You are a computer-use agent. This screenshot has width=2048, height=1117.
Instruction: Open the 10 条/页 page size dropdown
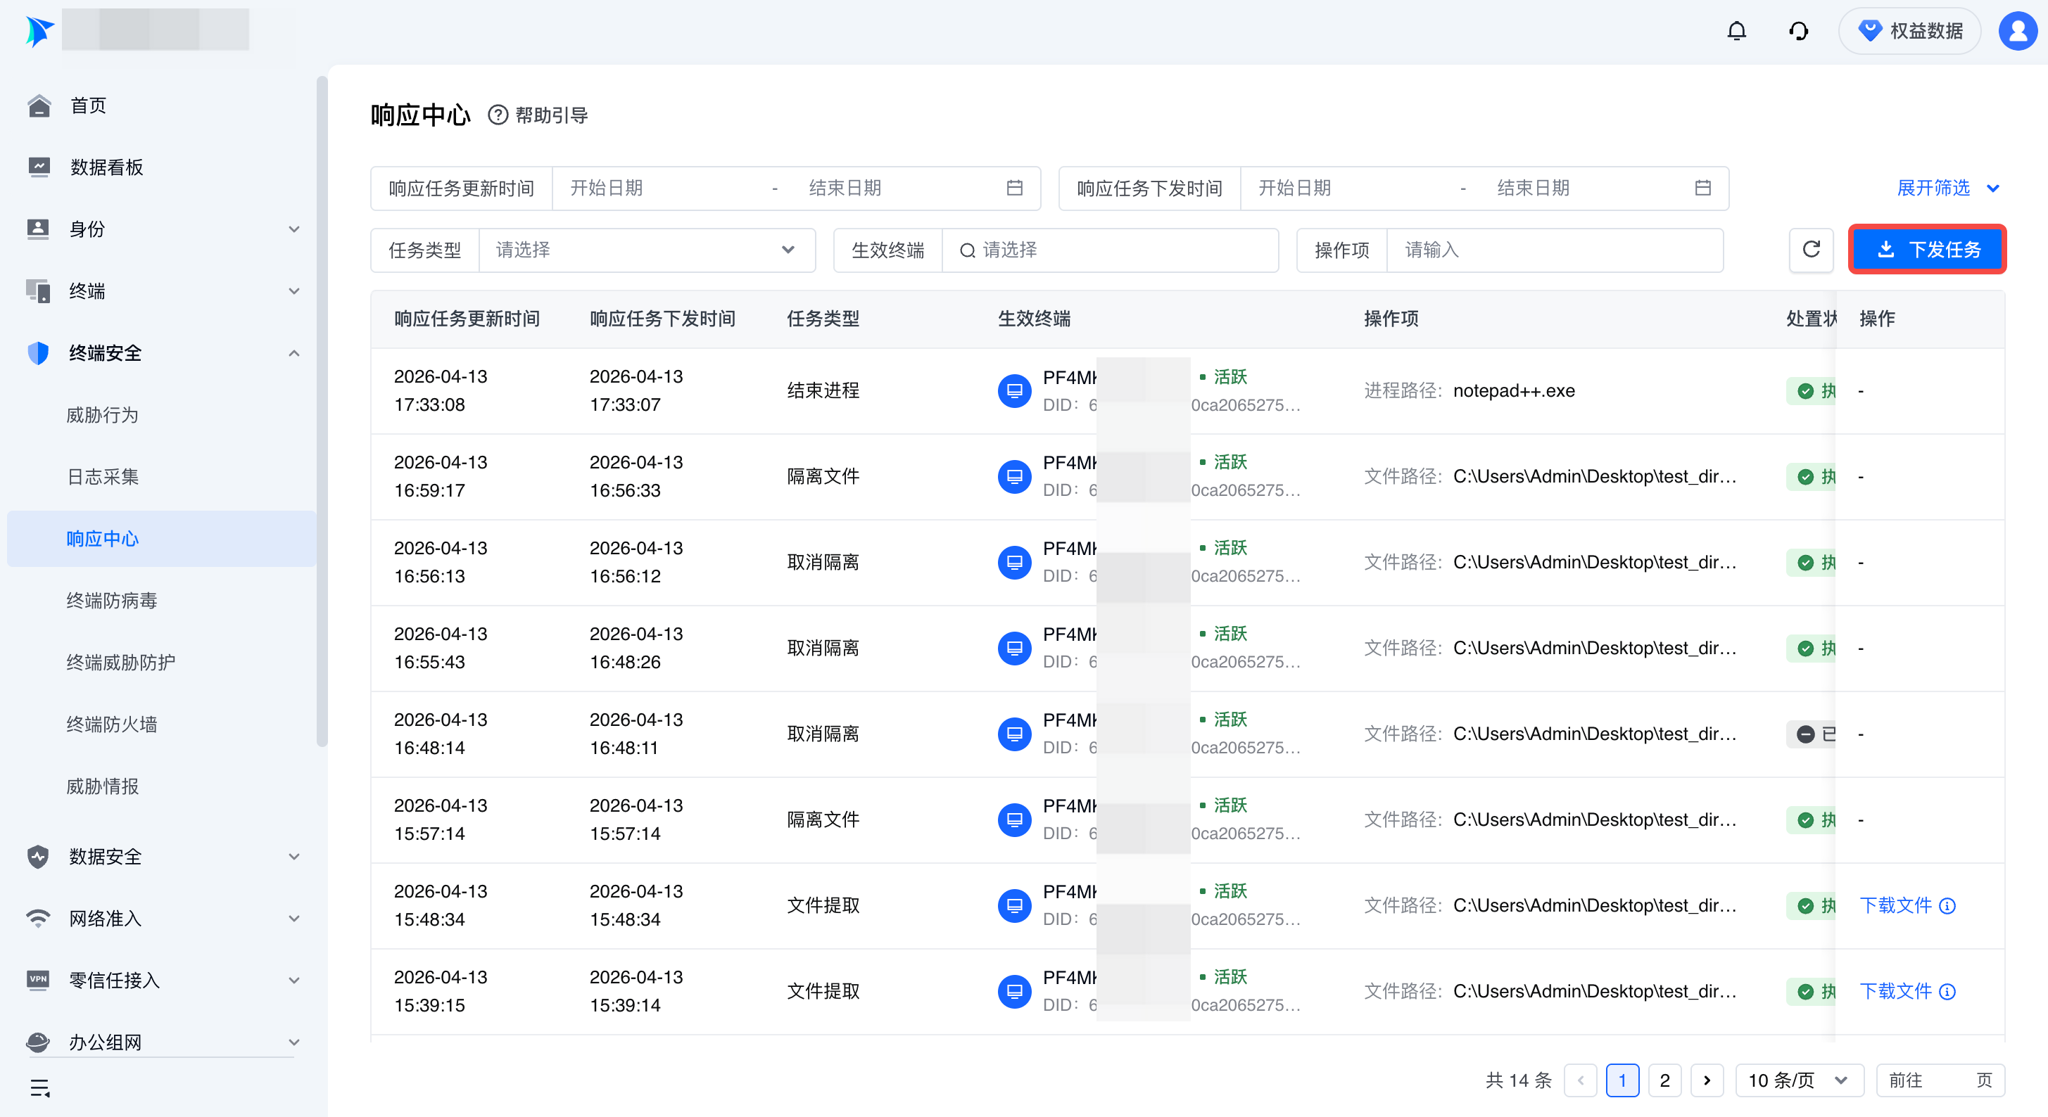pyautogui.click(x=1798, y=1080)
